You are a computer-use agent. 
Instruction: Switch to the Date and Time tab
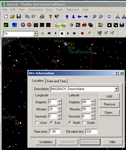point(56,81)
